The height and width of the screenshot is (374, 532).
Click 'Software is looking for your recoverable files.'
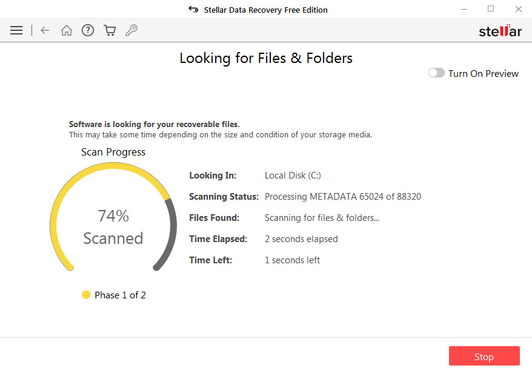tap(155, 124)
